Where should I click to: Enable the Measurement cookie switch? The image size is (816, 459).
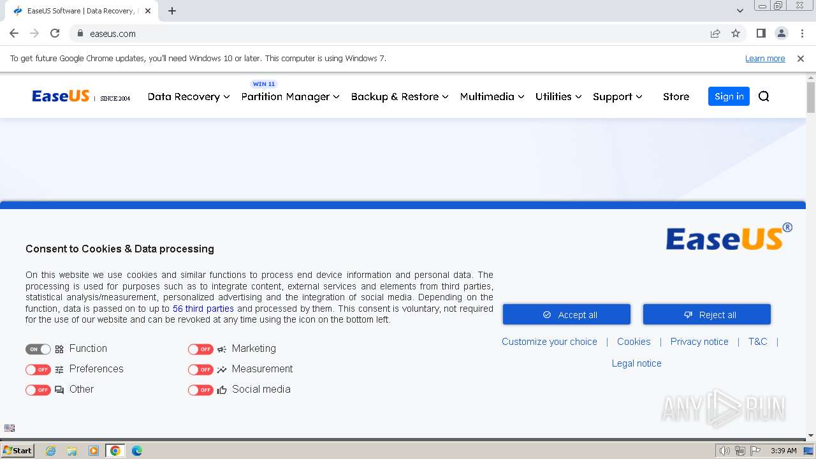point(201,370)
